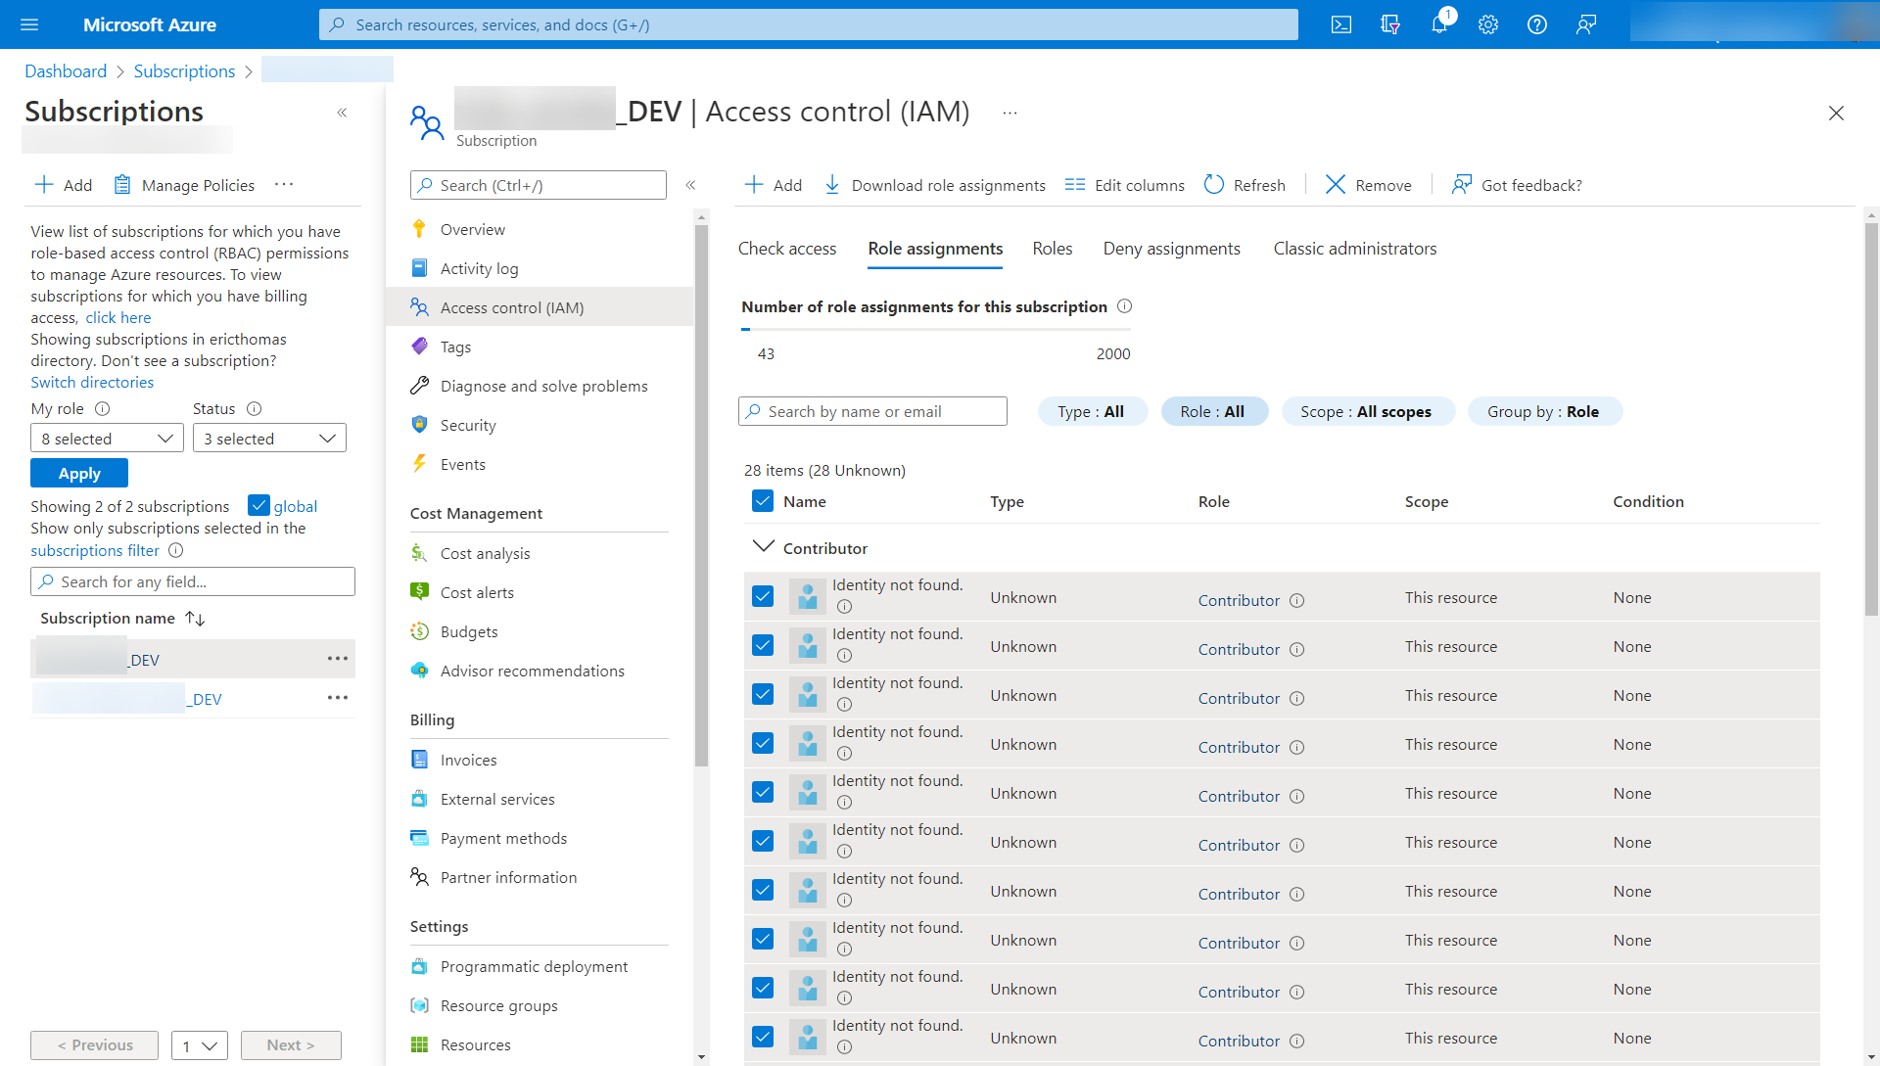Switch to the Deny assignments tab
1880x1066 pixels.
[x=1172, y=249]
